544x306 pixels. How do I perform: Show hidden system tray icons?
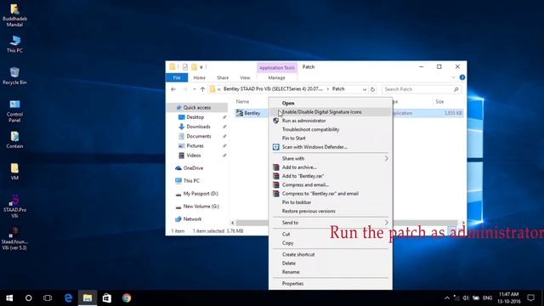click(447, 298)
